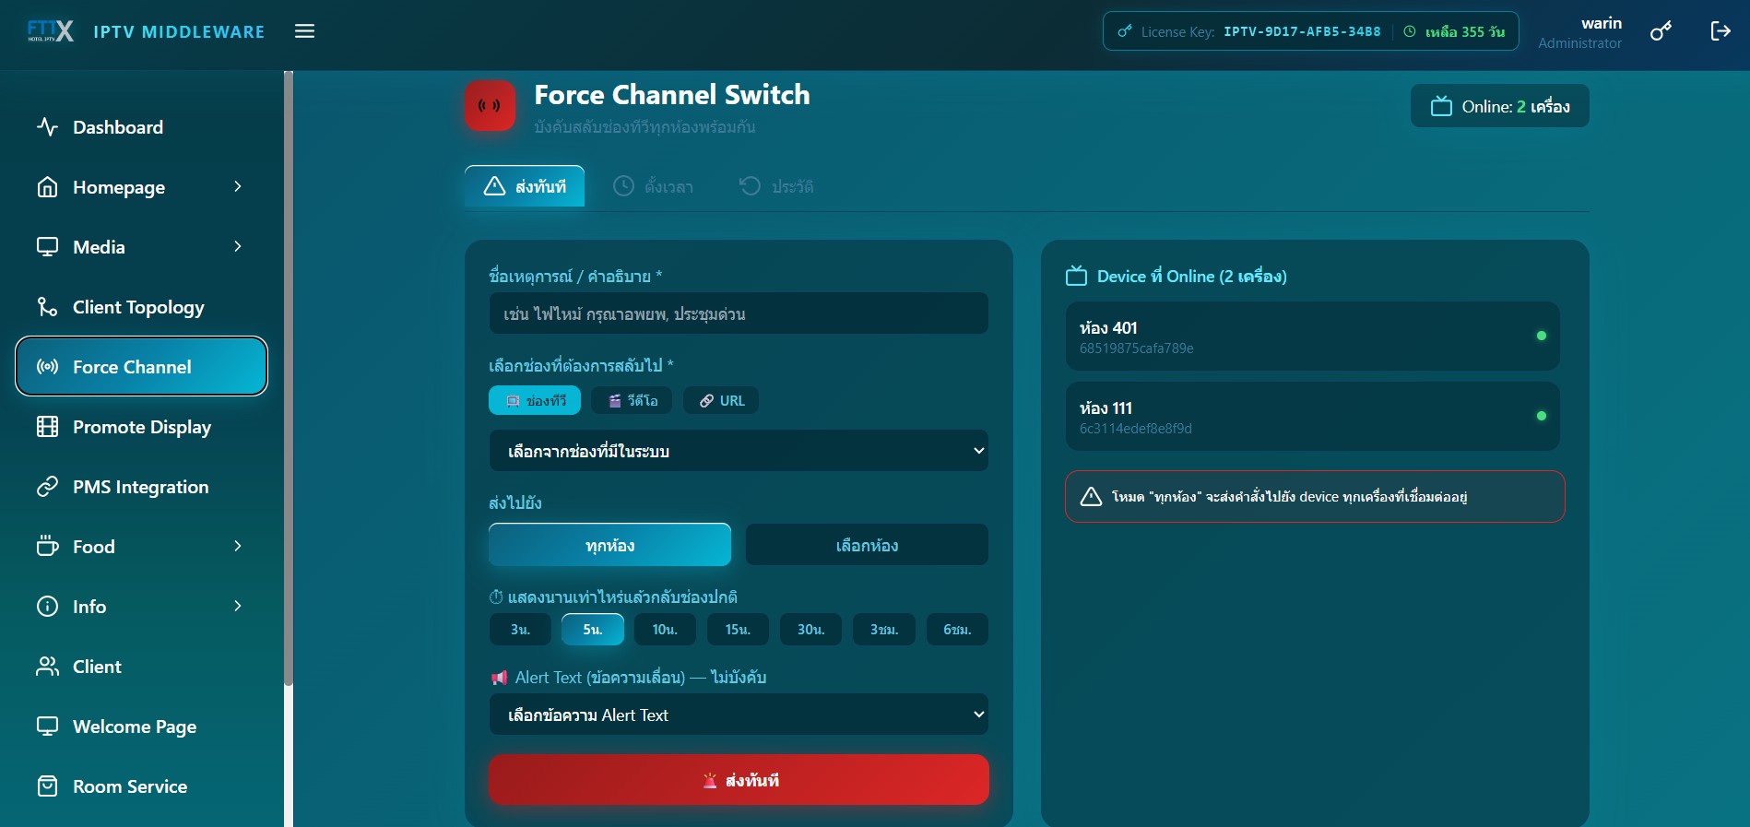Click the warning triangle in the ทุกห้อง notice
This screenshot has width=1750, height=827.
pos(1091,497)
